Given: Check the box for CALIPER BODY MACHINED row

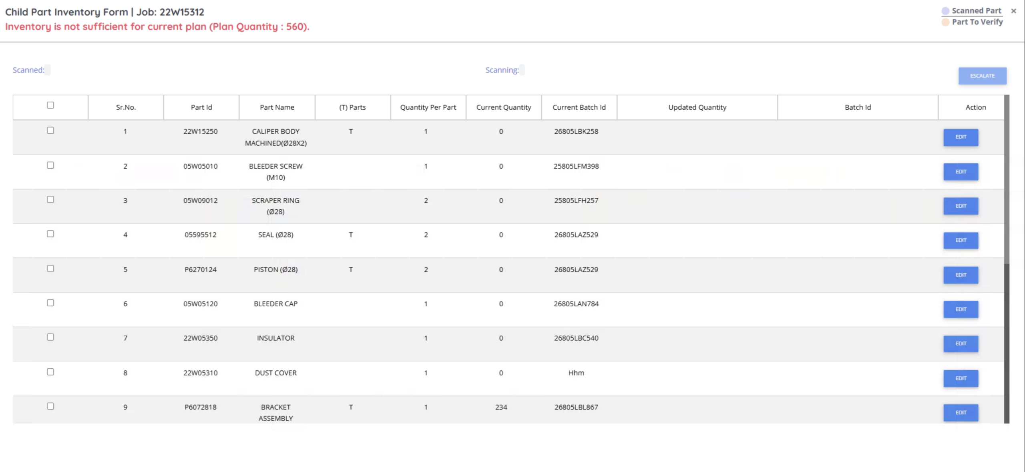Looking at the screenshot, I should 50,131.
